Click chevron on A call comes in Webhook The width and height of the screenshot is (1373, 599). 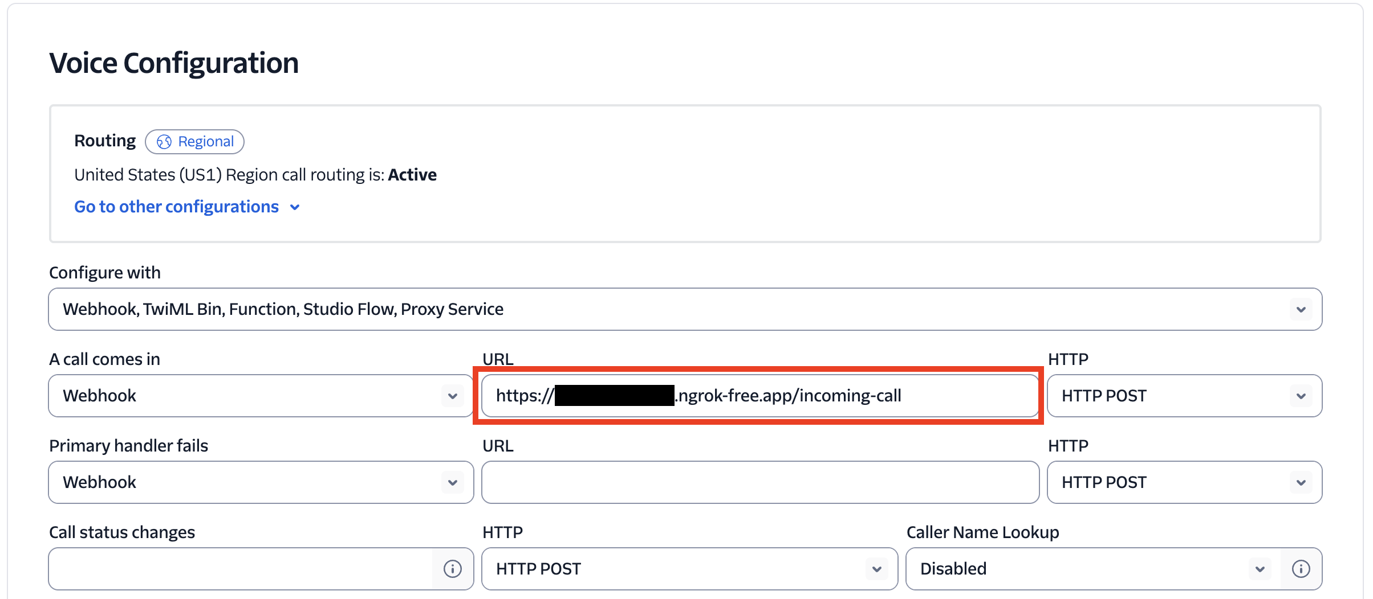453,396
